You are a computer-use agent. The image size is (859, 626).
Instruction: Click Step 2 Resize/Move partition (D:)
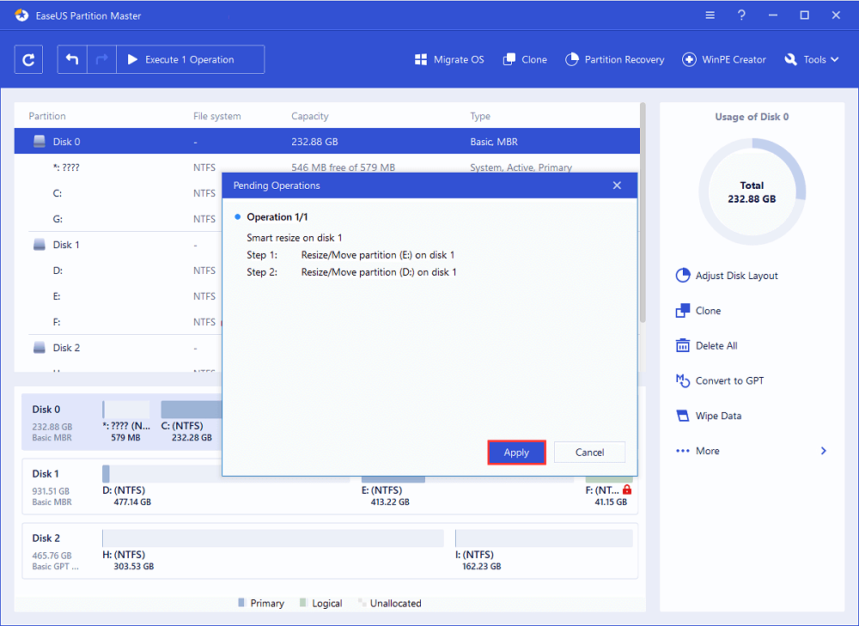(x=351, y=272)
